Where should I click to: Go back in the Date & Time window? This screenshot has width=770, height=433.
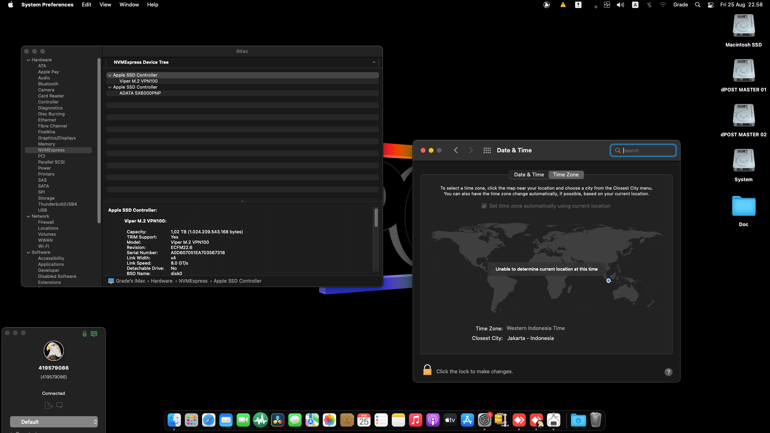pyautogui.click(x=456, y=150)
